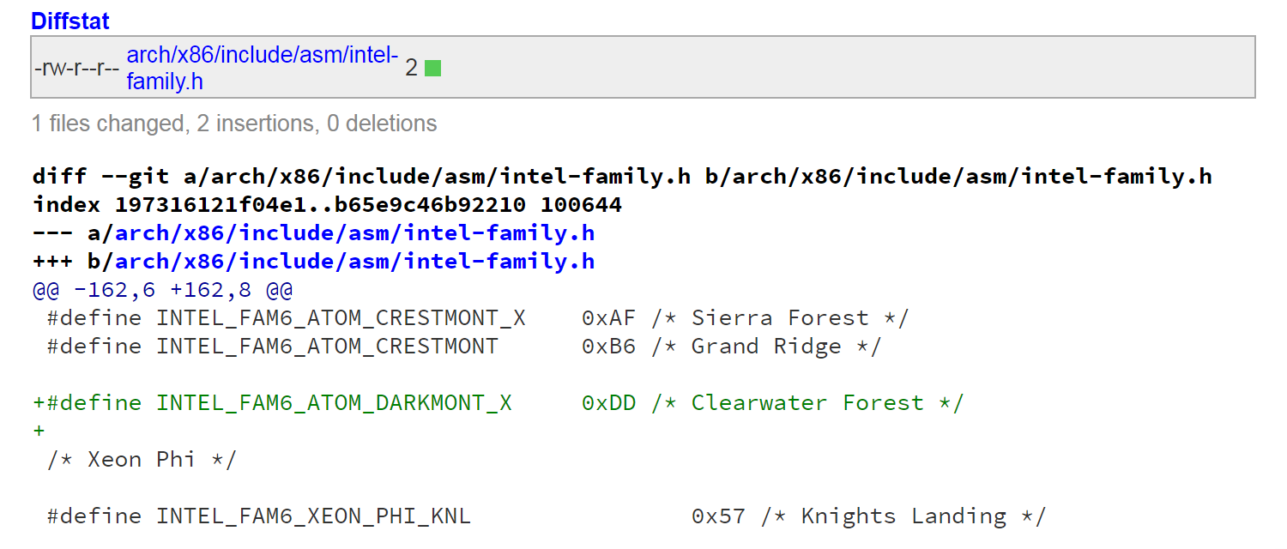Click the change count '2' in Diffstat
Viewport: 1287px width, 549px height.
[411, 68]
